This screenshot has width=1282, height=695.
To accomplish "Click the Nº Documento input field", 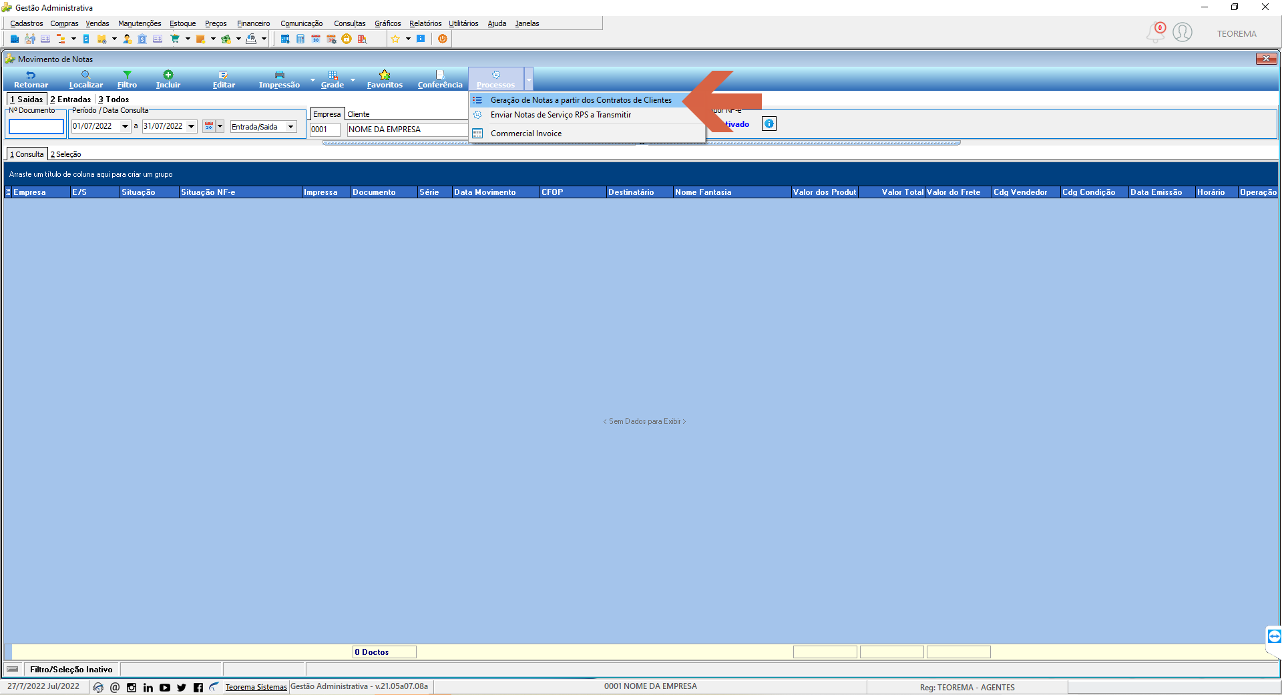I will point(36,126).
